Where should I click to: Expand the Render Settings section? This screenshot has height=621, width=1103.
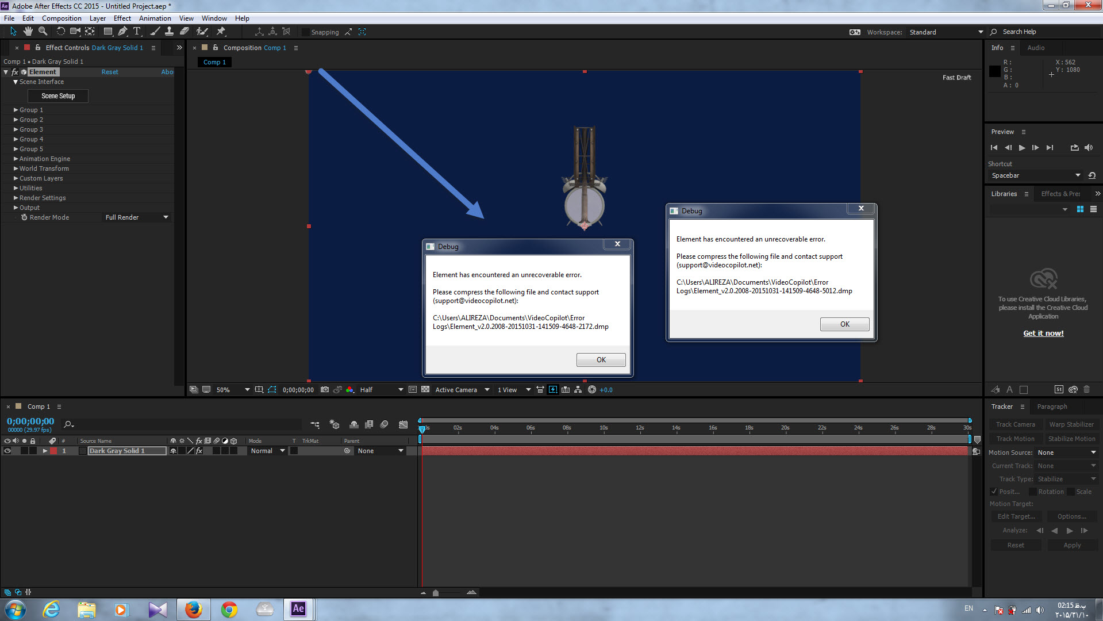pyautogui.click(x=16, y=198)
